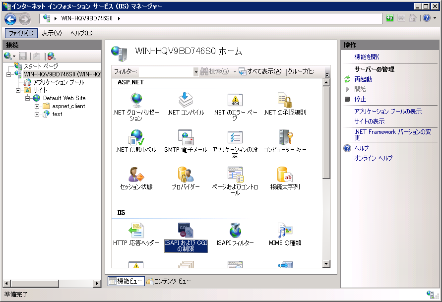Click アプリケーション プールの表示 link
Viewport: 442px width, 302px height.
coord(388,112)
